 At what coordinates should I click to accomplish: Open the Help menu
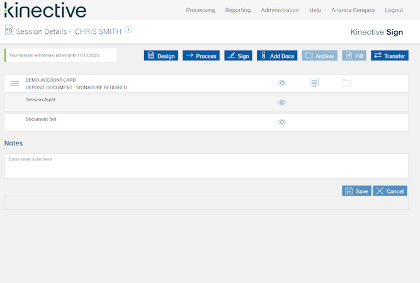[x=315, y=10]
